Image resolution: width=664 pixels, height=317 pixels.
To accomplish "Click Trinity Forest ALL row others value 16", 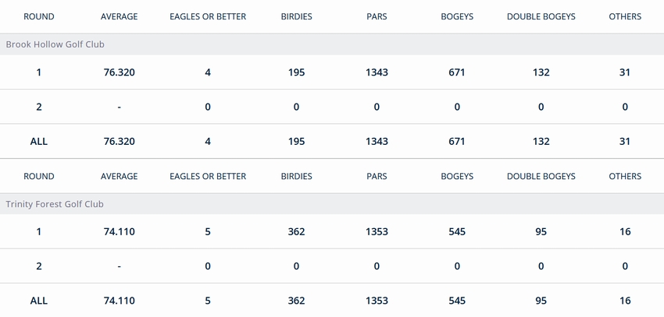I will click(x=625, y=301).
